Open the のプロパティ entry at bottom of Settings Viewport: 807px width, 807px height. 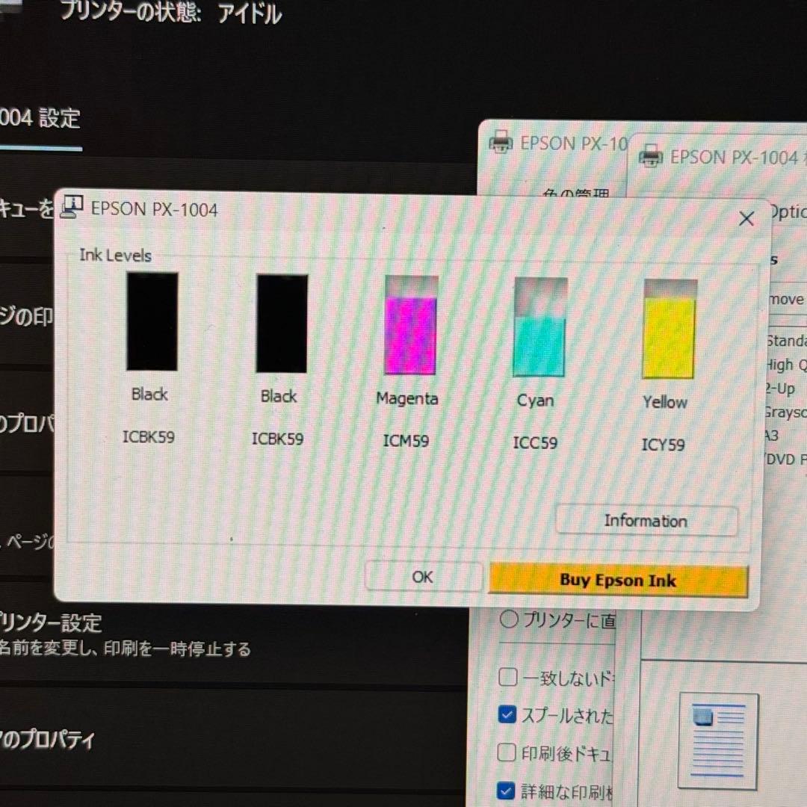point(47,740)
